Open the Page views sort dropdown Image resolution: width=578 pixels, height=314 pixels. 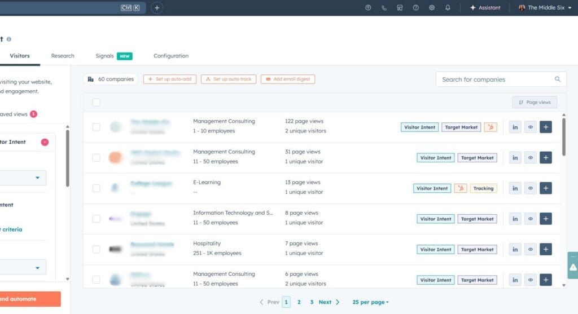pos(535,103)
